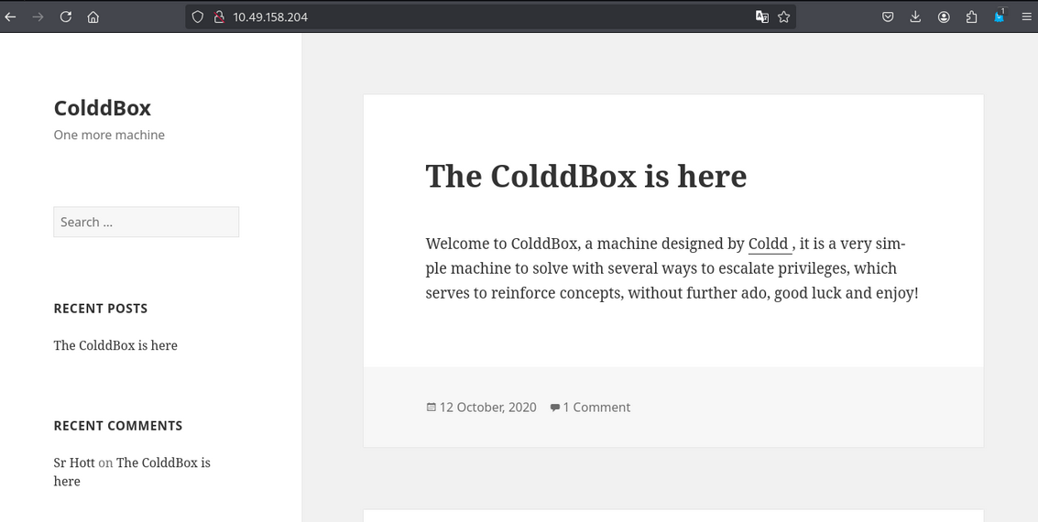Screen dimensions: 1038x522
Task: Show insecure connection padlock info
Action: [219, 16]
